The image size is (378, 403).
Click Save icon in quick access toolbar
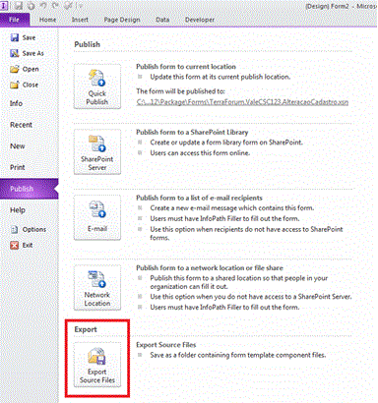[19, 6]
